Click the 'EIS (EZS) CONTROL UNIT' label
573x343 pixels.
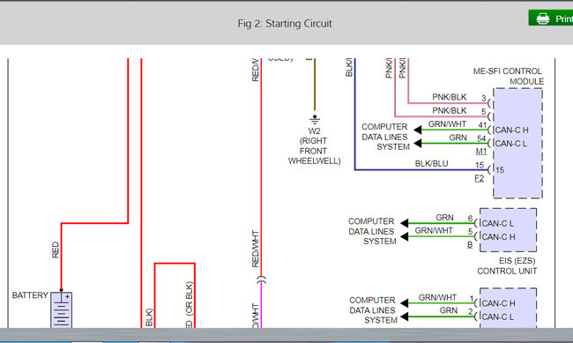point(507,265)
